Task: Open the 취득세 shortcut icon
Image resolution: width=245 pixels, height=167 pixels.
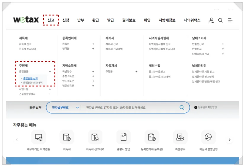Action: coord(67,137)
